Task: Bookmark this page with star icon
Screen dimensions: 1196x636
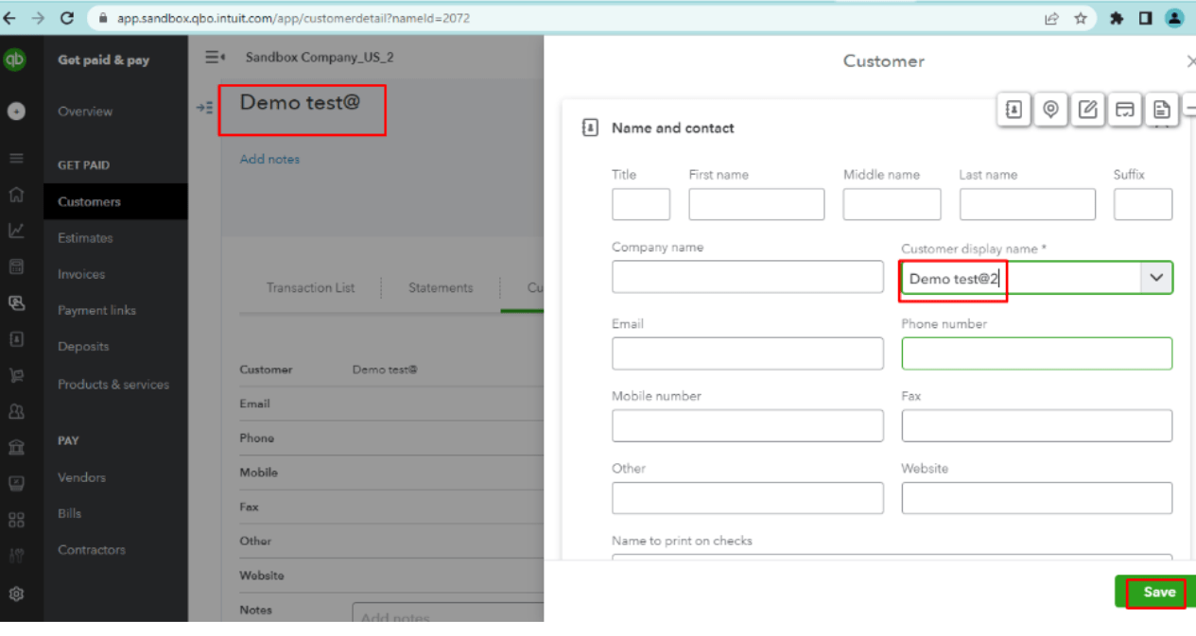Action: (1081, 18)
